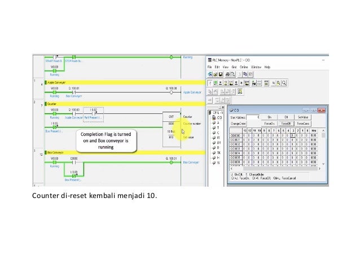Click the Counter rung comment bar

coord(125,104)
